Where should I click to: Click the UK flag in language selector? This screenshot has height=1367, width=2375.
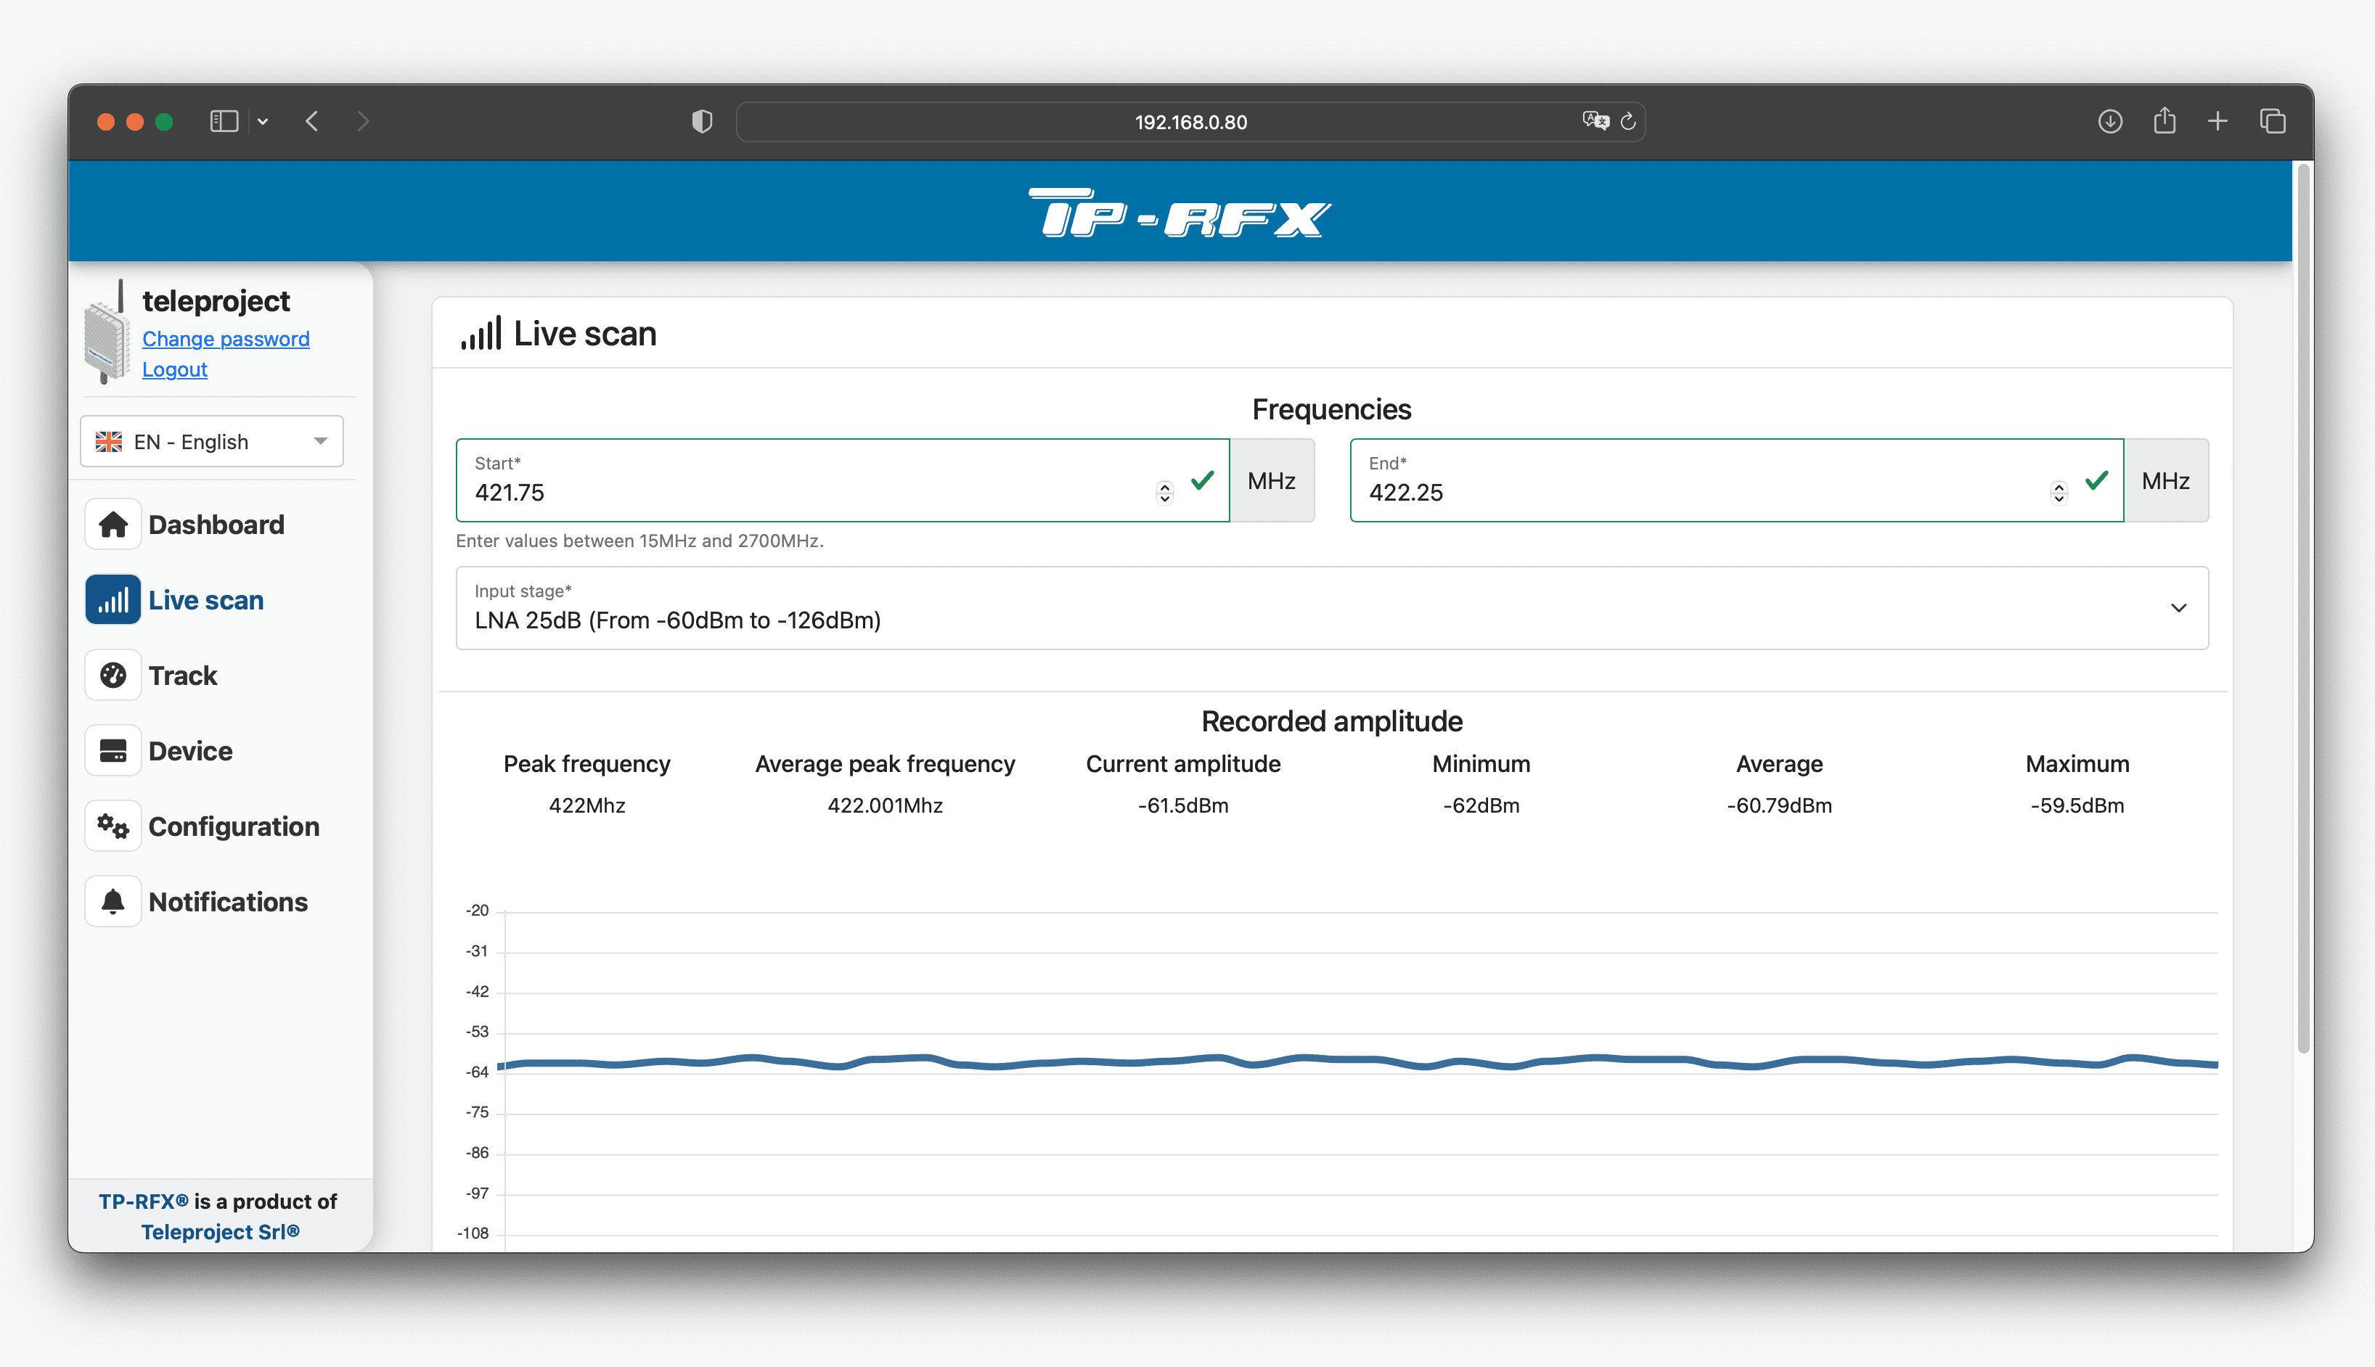109,441
